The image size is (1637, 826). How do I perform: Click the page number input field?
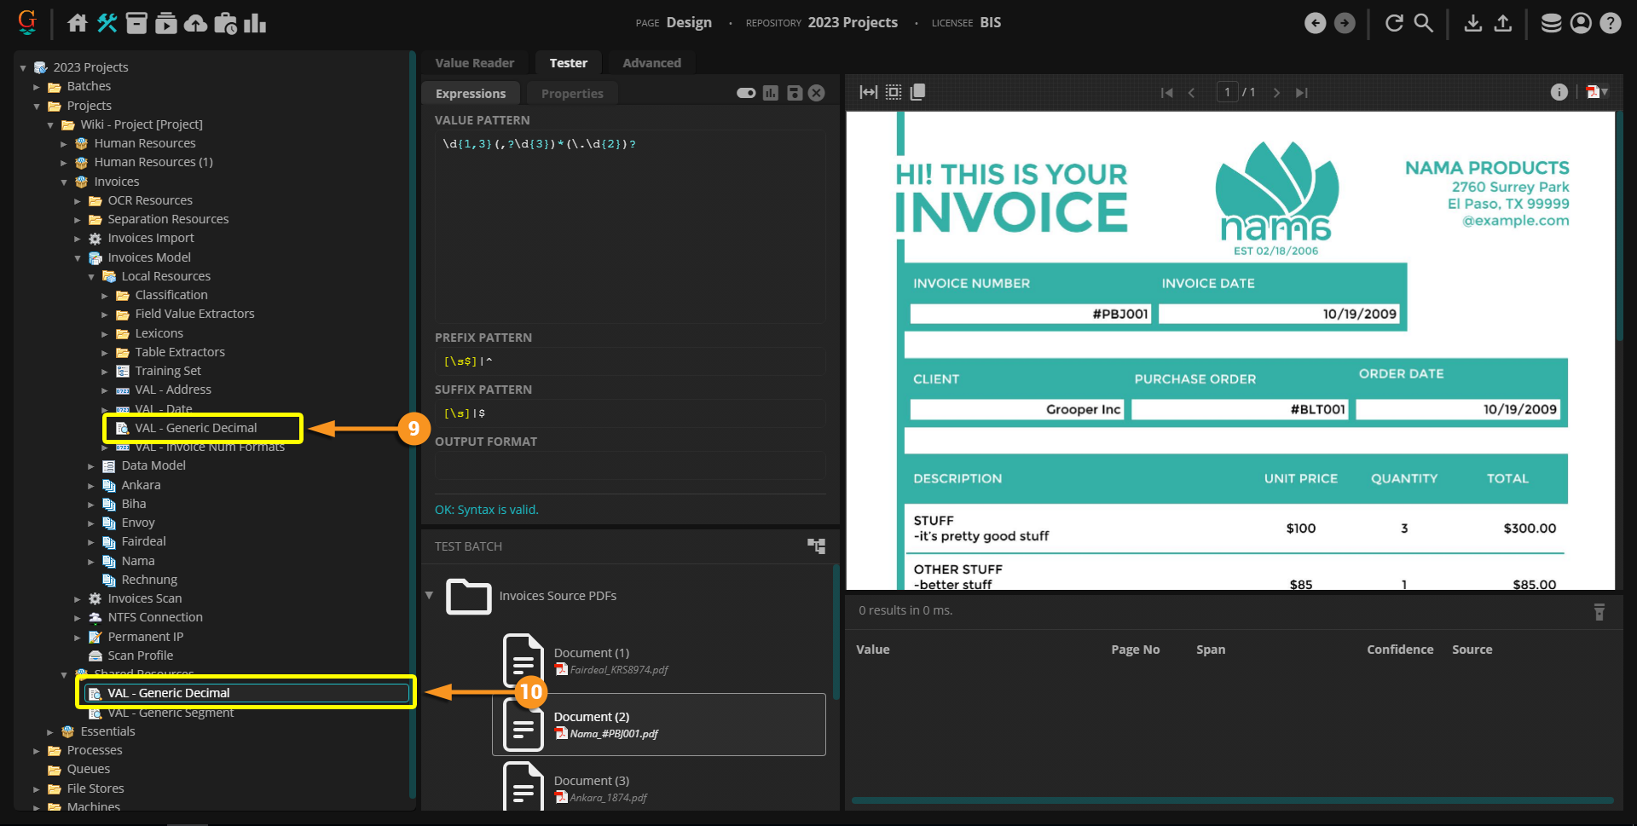pyautogui.click(x=1227, y=92)
